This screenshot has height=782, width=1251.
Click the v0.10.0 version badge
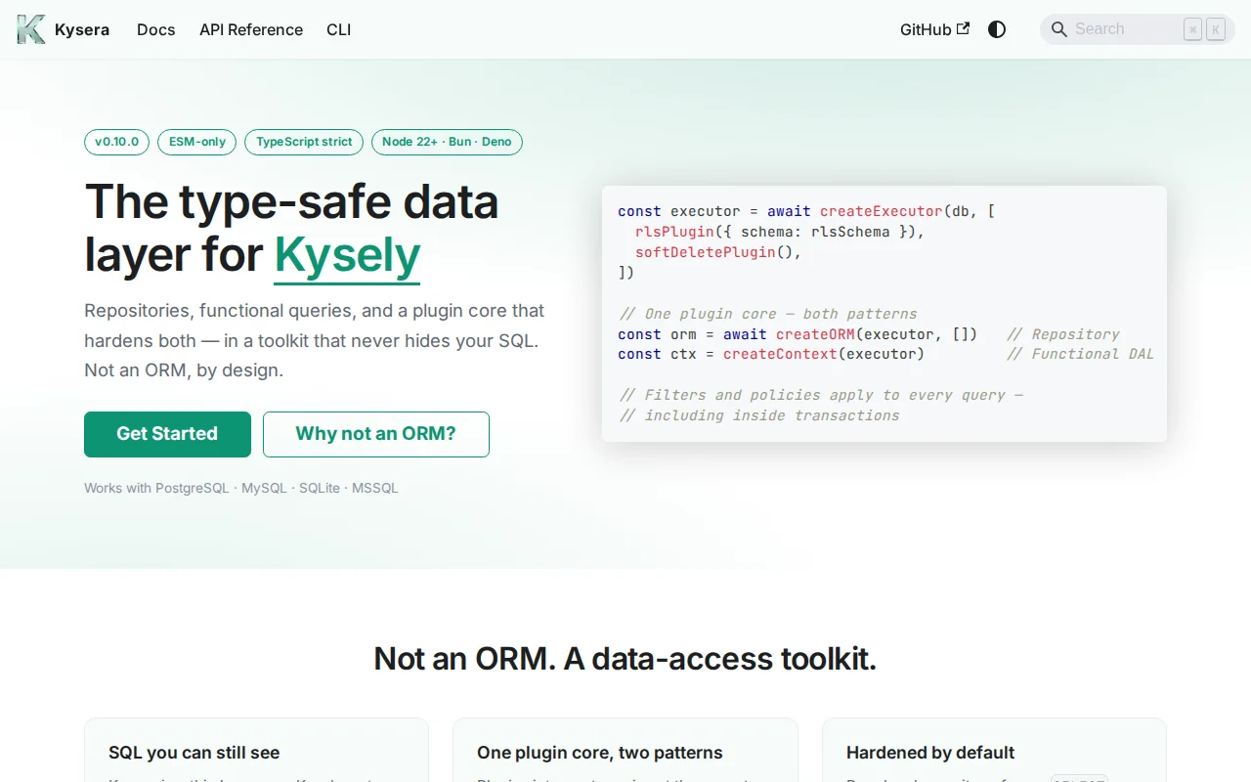tap(116, 142)
